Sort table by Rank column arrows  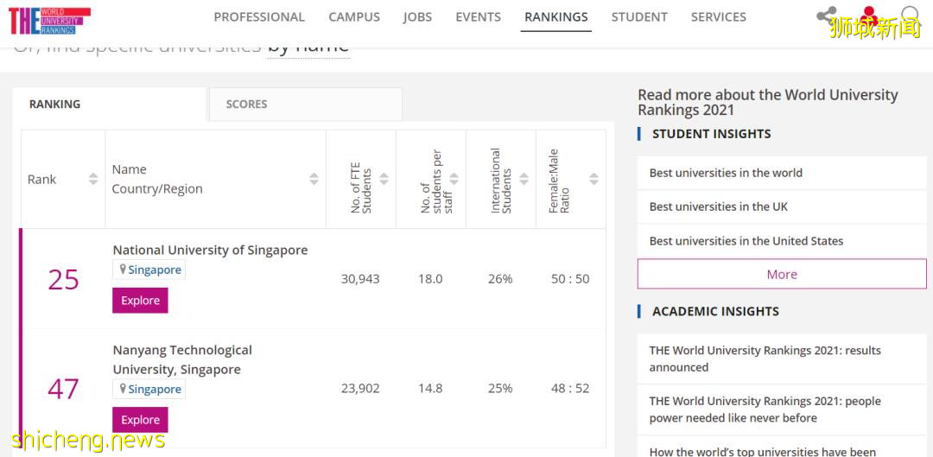pos(93,179)
